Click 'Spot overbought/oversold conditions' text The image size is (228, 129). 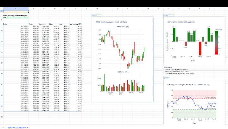click(x=176, y=72)
